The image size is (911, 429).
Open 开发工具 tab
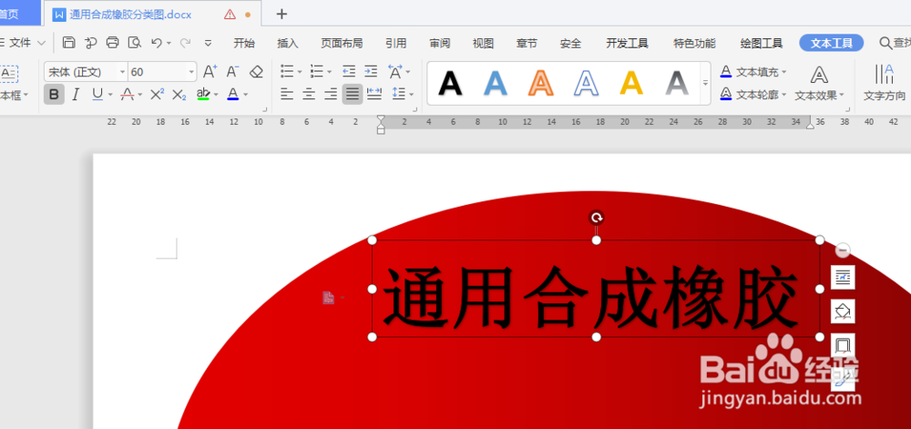[x=627, y=43]
